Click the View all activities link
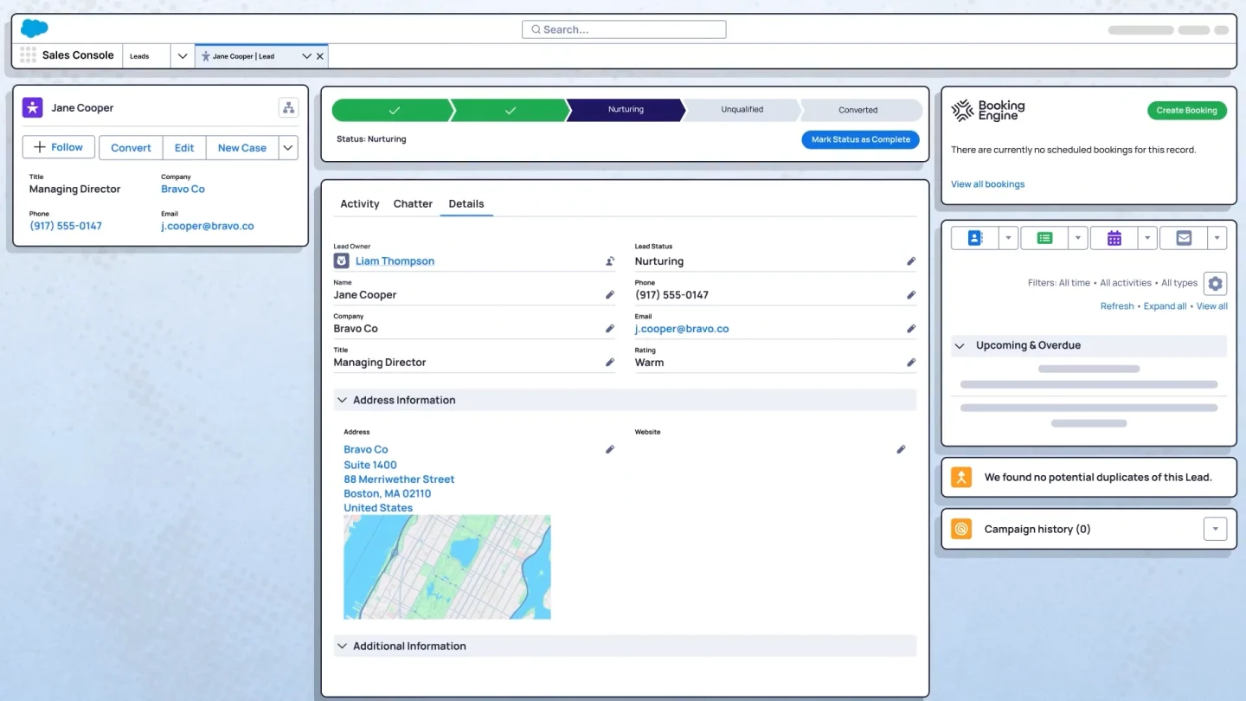The height and width of the screenshot is (701, 1246). click(1211, 306)
